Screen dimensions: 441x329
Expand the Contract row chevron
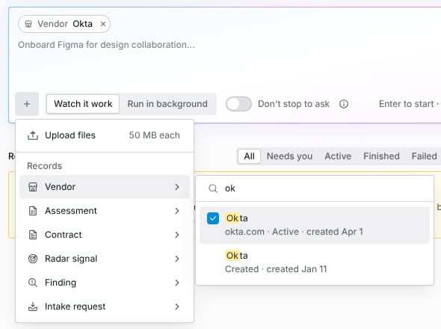coord(177,235)
